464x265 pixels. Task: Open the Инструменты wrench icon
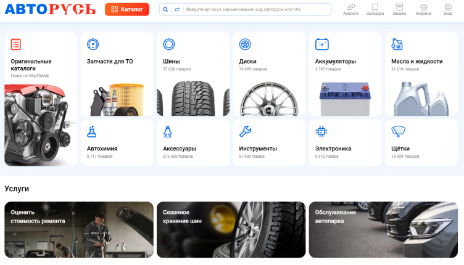click(x=245, y=131)
